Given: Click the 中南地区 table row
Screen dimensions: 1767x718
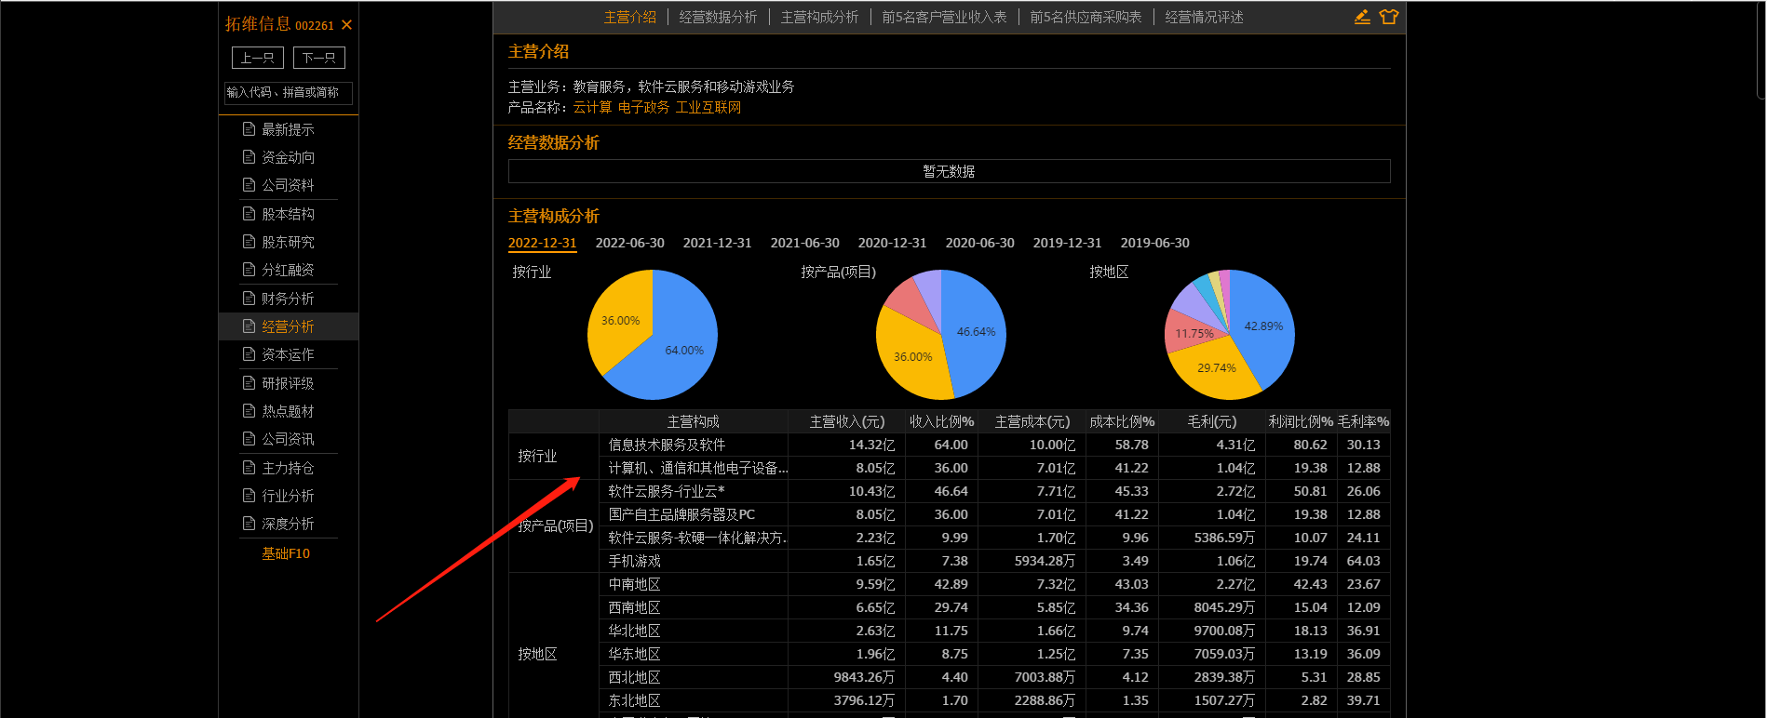Looking at the screenshot, I should (994, 584).
